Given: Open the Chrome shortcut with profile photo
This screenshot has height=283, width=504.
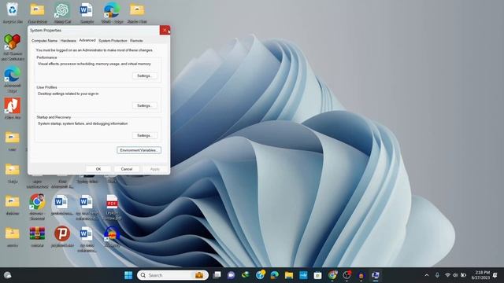Looking at the screenshot, I should 37,202.
